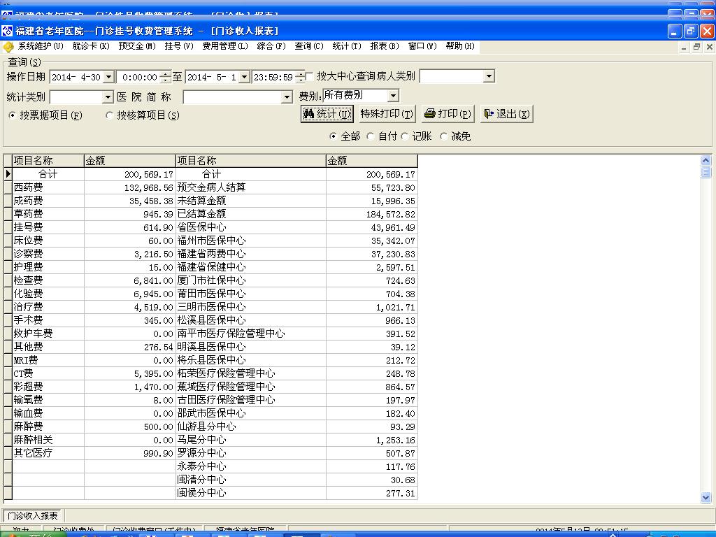Open 挂号(V) menu

point(179,46)
